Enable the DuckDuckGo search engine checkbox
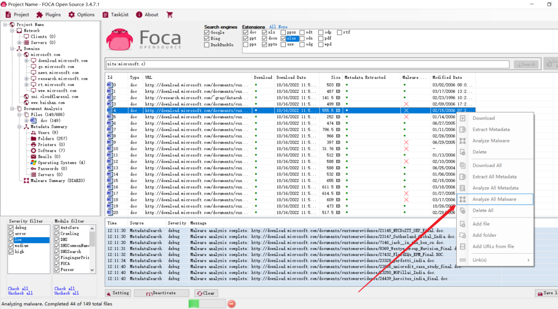Screen dimensions: 558x309 [x=207, y=45]
